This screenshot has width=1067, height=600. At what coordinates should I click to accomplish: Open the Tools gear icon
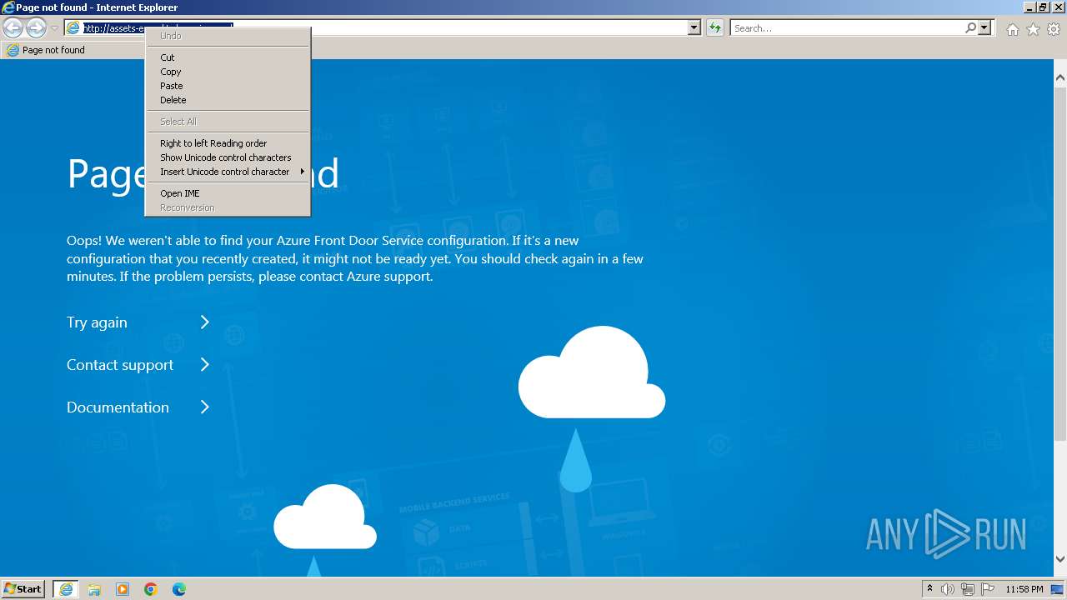(1054, 29)
